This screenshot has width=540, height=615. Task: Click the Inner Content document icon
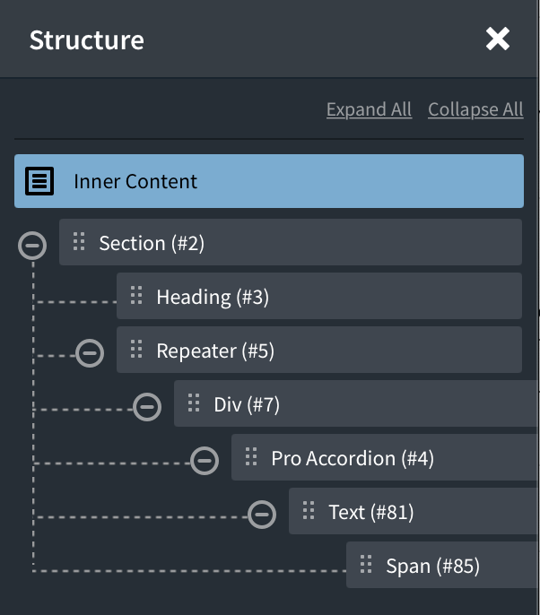coord(39,181)
